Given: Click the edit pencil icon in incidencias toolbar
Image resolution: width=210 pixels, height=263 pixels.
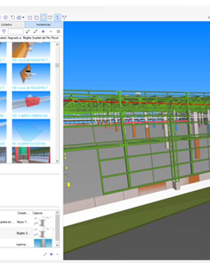Looking at the screenshot, I should pos(35,32).
